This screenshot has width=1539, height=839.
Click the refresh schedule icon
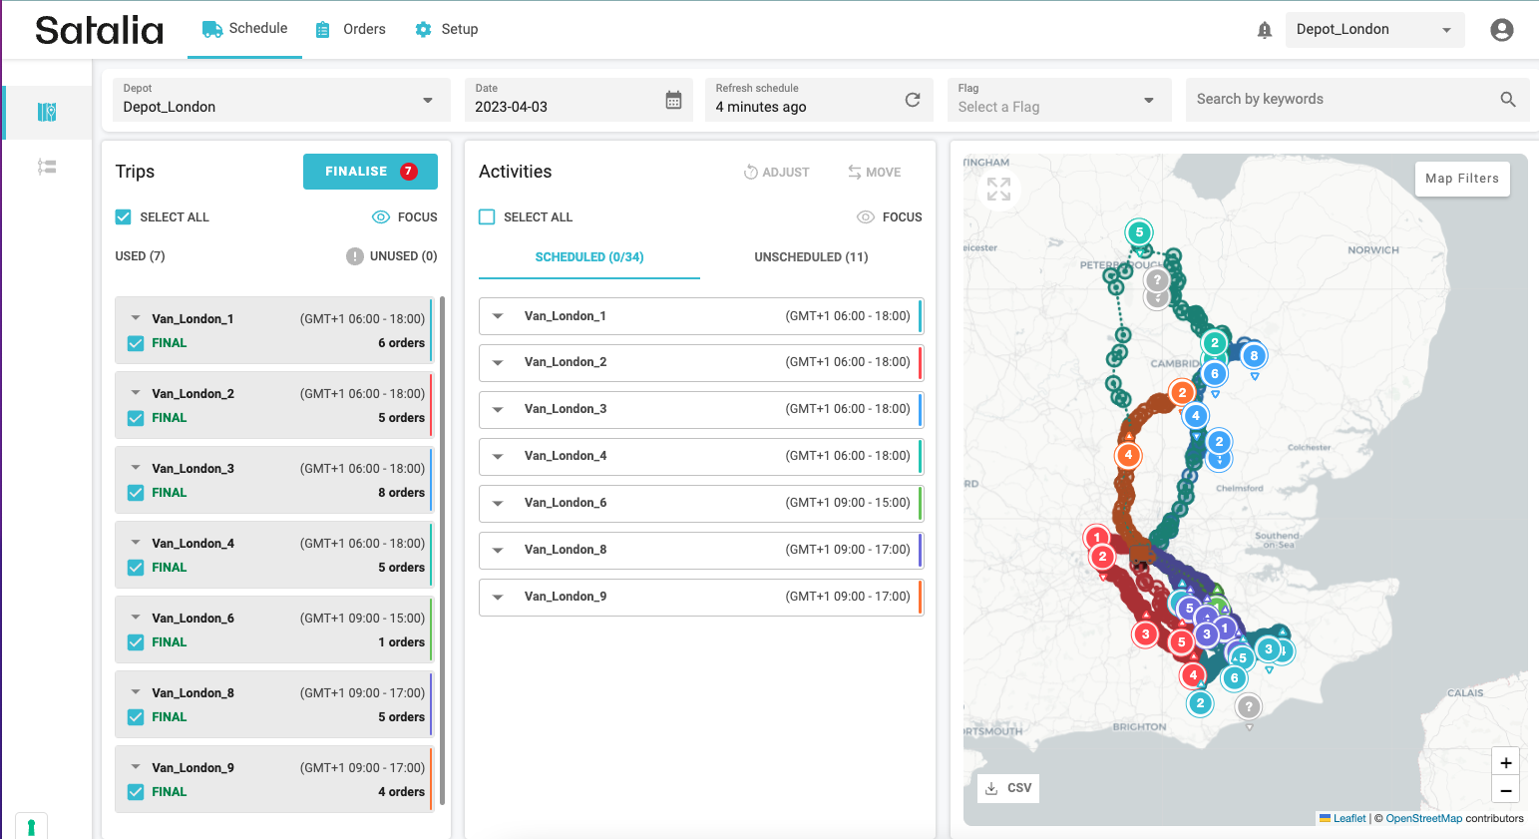pyautogui.click(x=912, y=100)
